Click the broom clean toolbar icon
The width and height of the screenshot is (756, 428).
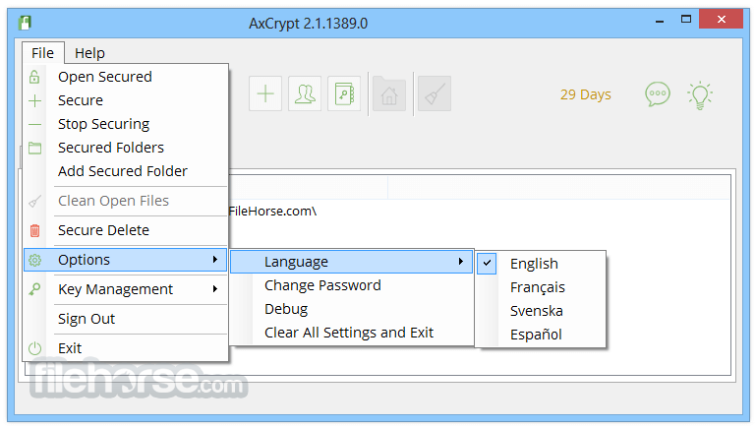tap(435, 93)
